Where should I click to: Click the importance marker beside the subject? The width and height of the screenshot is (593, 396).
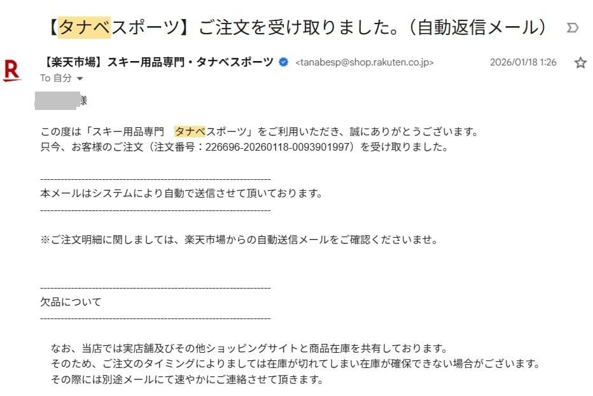click(x=572, y=28)
